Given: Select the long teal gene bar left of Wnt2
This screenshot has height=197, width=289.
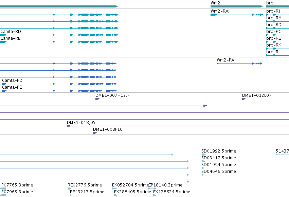Looking at the screenshot, I should 59,6.
